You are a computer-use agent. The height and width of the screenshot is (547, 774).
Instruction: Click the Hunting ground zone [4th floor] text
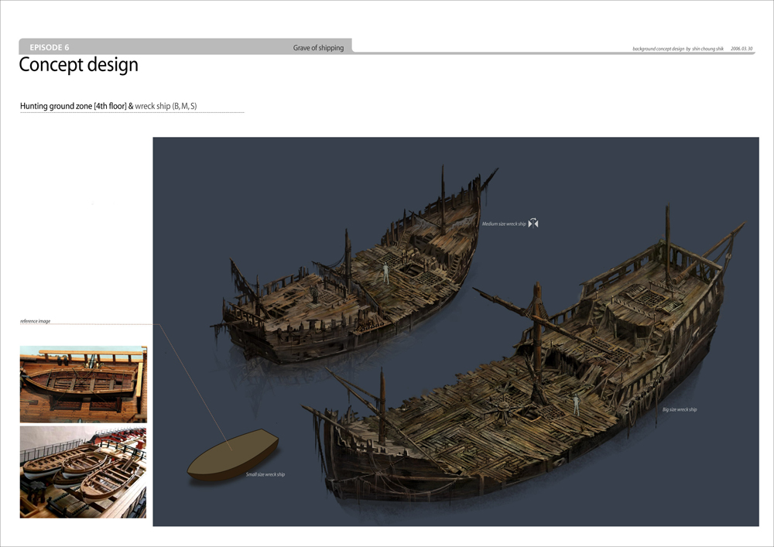(73, 106)
